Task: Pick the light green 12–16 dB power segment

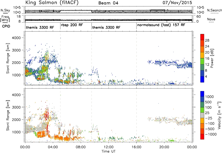Action: (202, 61)
